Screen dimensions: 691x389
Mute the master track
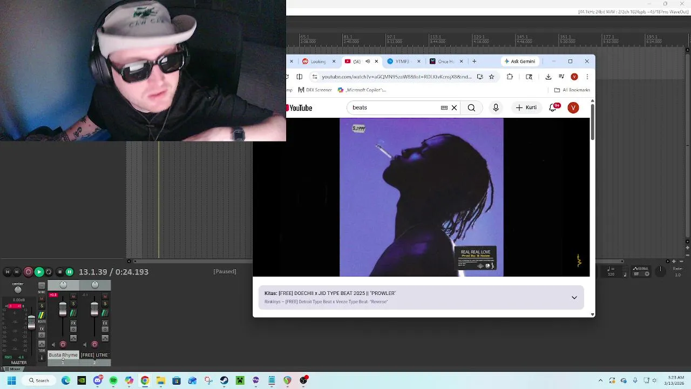(x=42, y=299)
